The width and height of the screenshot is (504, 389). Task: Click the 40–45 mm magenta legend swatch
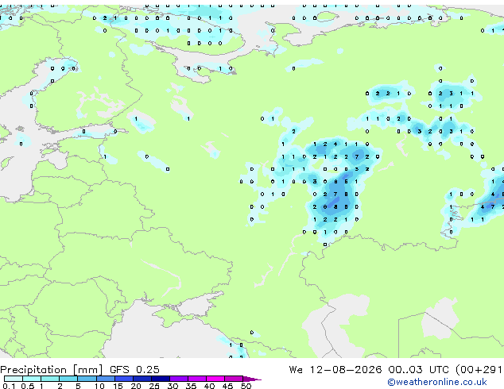click(215, 379)
